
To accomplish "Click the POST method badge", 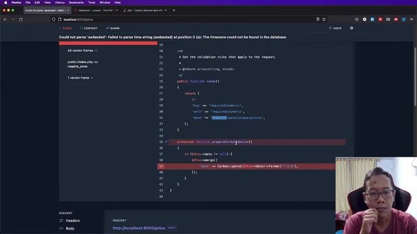I will (172, 227).
